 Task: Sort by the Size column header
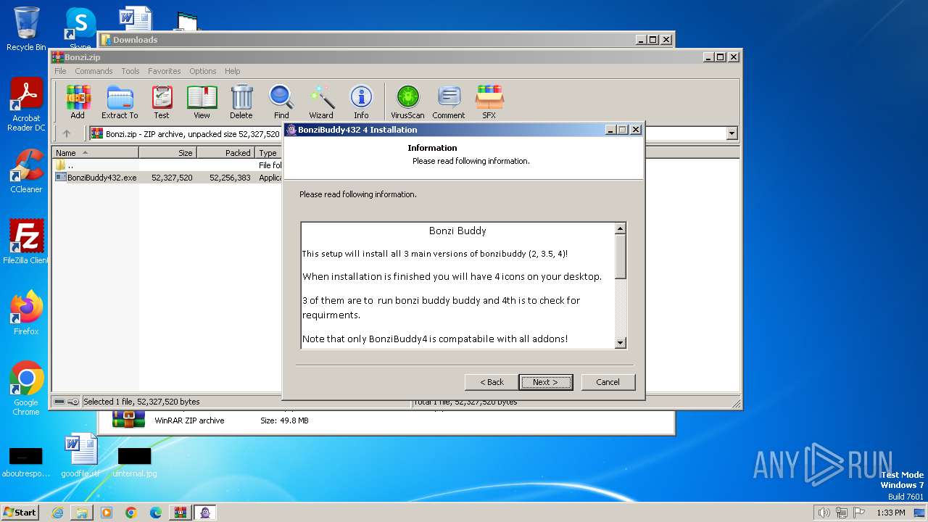168,153
